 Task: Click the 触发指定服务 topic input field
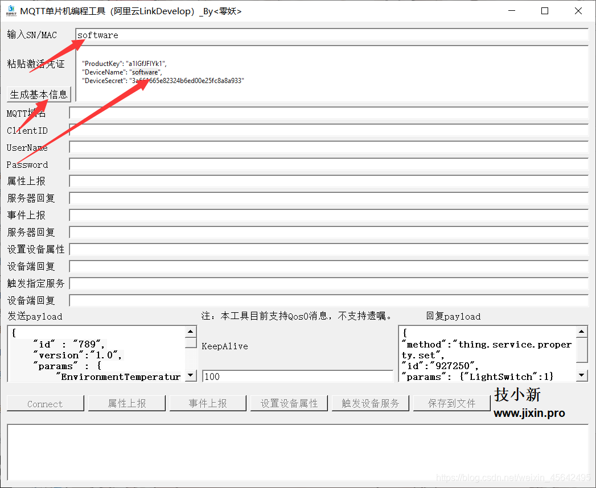[329, 283]
